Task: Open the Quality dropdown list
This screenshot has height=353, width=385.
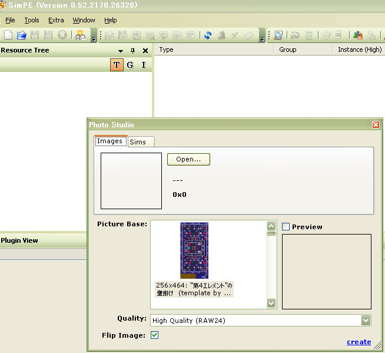Action: tap(366, 321)
